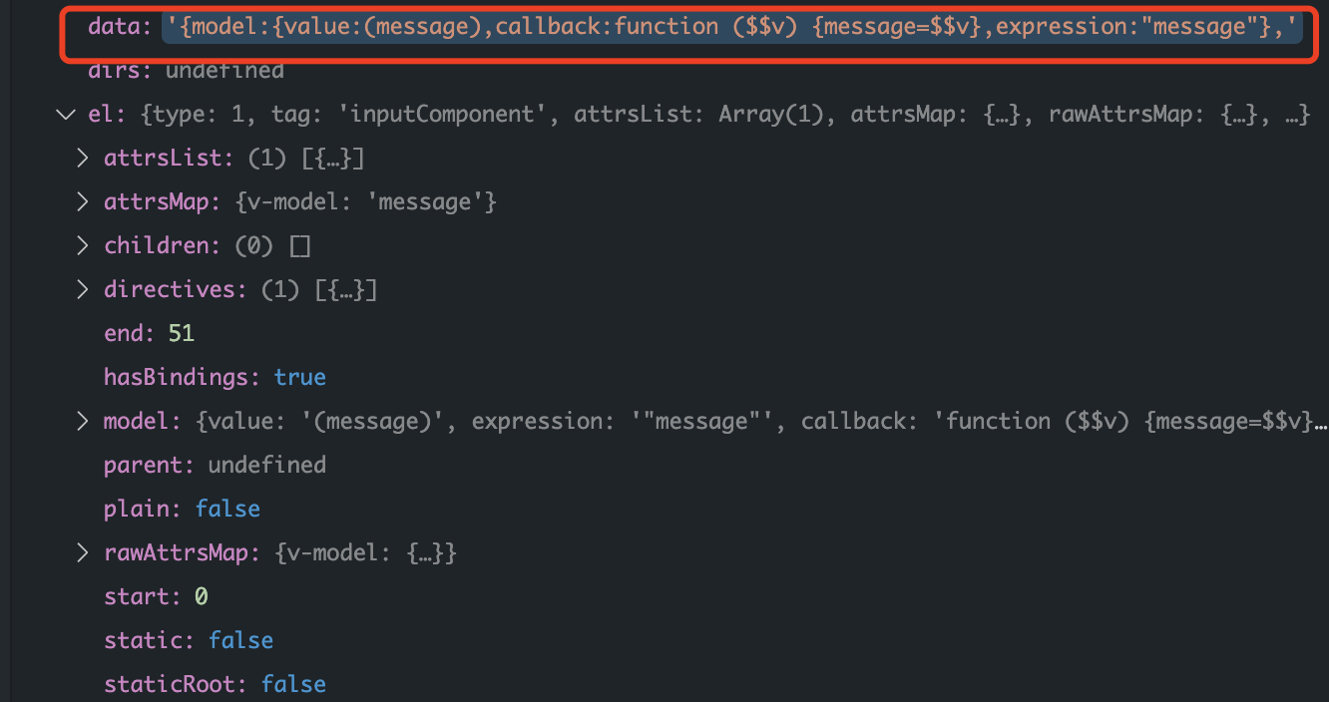Click the end value 51

point(181,334)
